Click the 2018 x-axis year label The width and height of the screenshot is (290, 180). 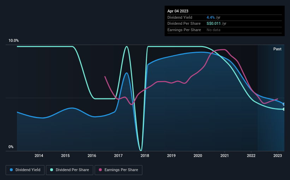tap(145, 156)
